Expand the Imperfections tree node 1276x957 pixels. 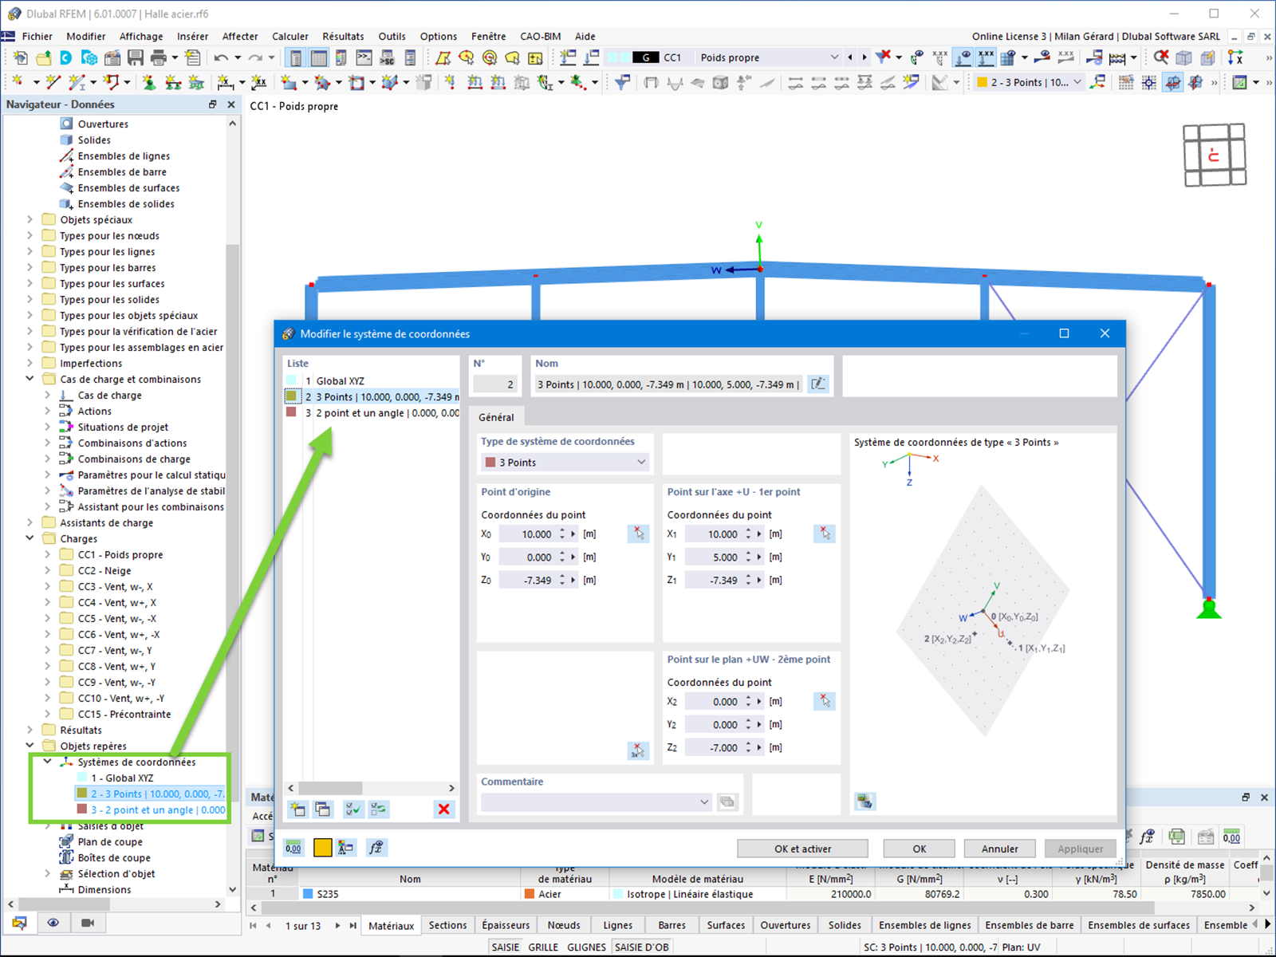[x=30, y=364]
